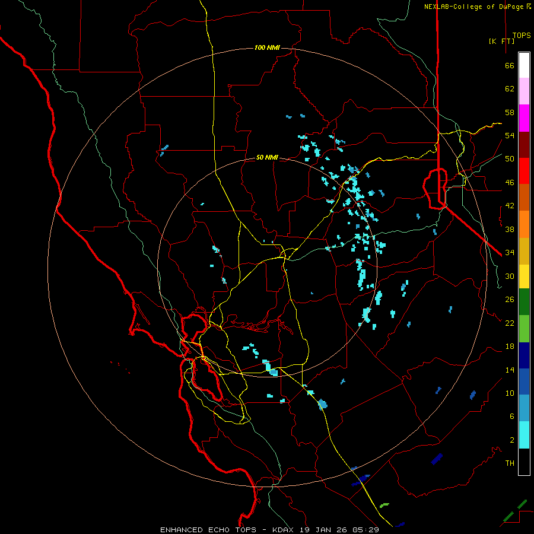The width and height of the screenshot is (534, 534).
Task: Click the TH legend label
Action: [x=510, y=463]
